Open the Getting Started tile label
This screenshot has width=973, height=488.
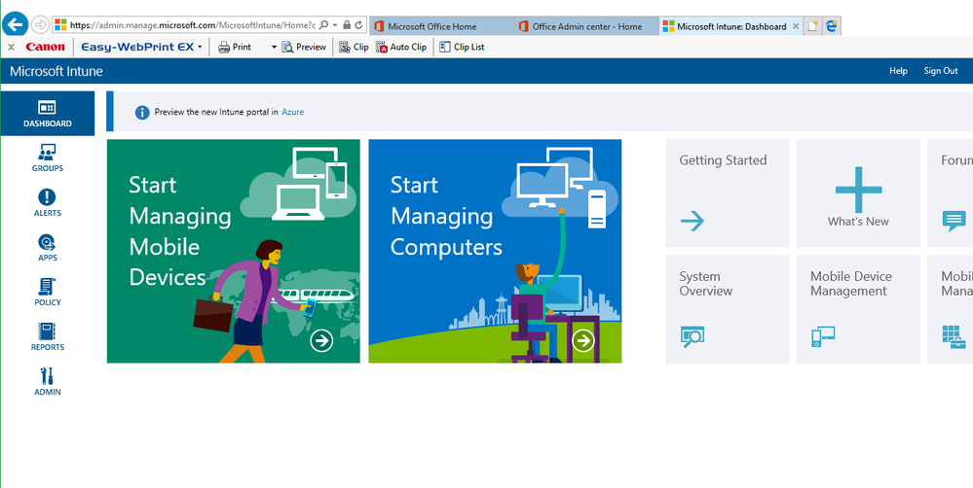pyautogui.click(x=723, y=159)
